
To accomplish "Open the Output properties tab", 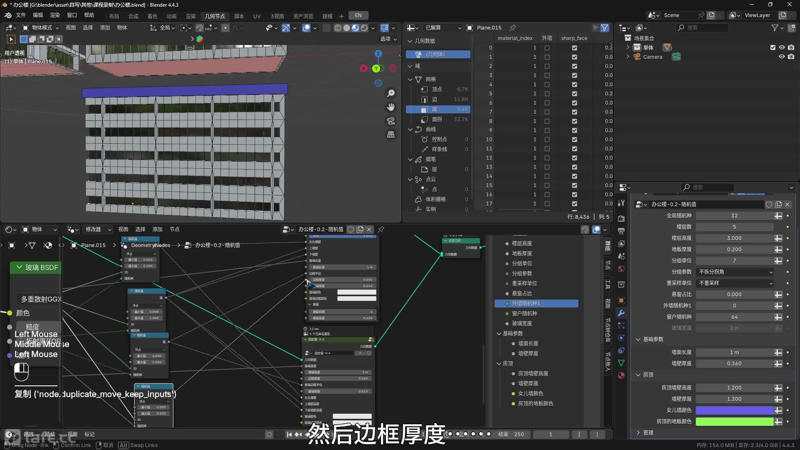I will 621,231.
